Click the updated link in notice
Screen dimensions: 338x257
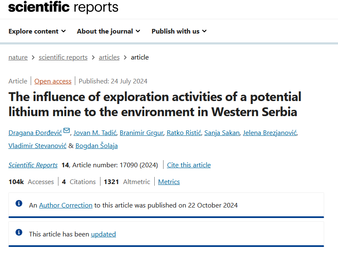tap(103, 234)
